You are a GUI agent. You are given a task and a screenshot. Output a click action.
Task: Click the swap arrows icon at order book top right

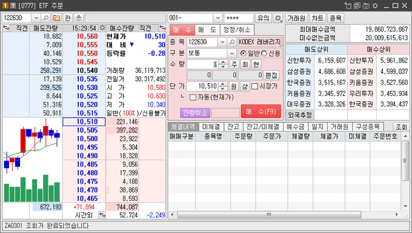point(162,28)
